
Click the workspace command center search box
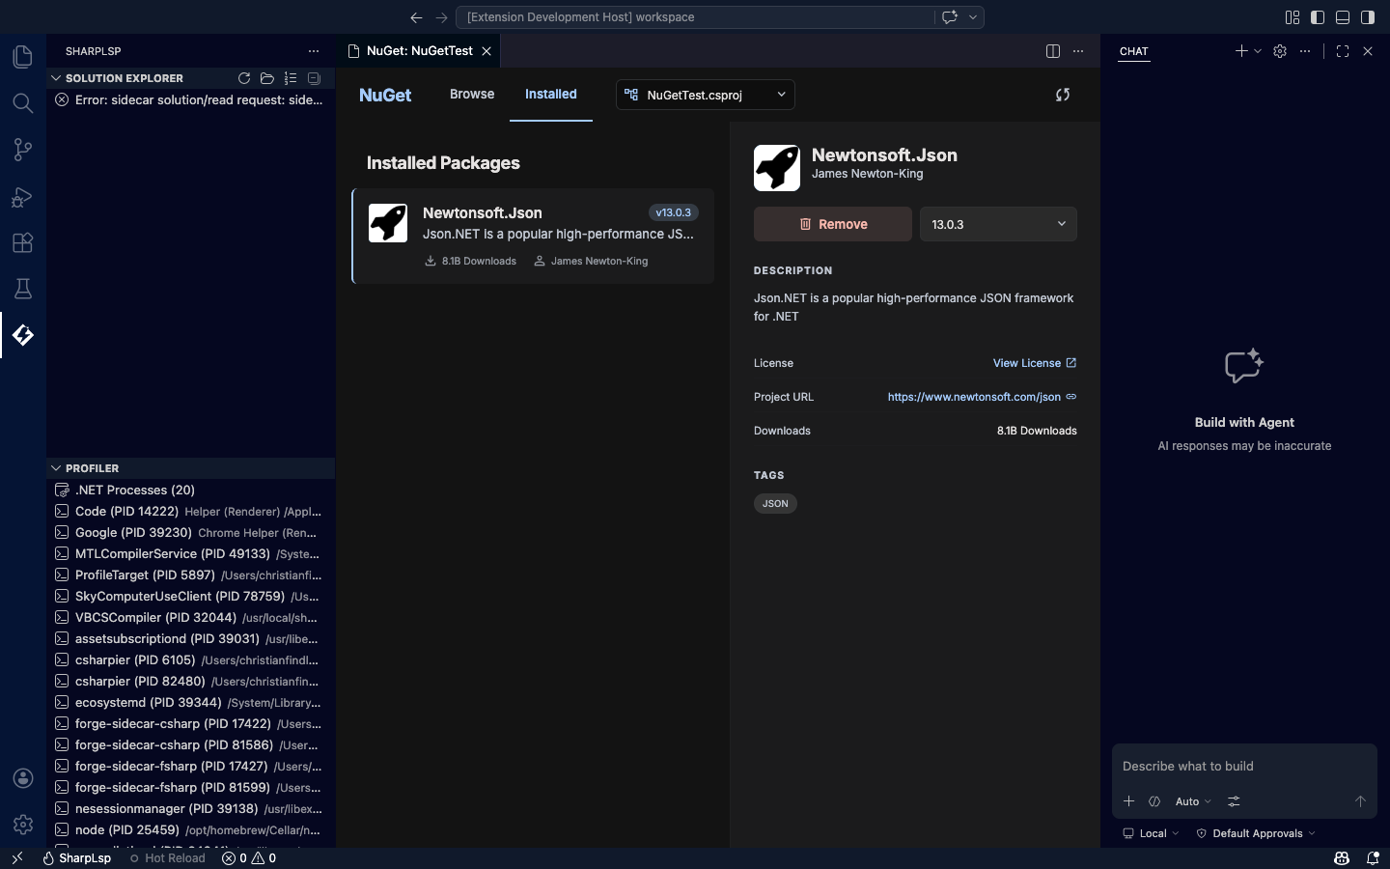coord(695,17)
